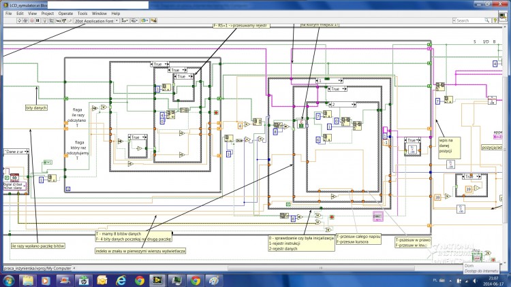Click the VI icon pane at top right

(x=503, y=16)
